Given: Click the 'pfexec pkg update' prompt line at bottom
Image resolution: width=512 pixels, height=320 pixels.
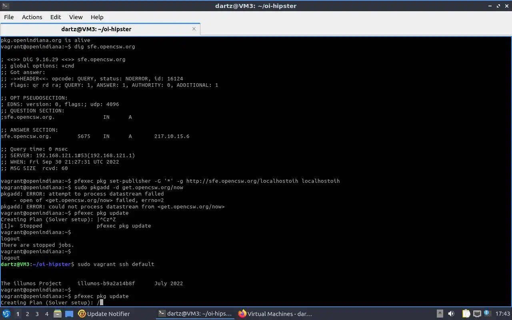Looking at the screenshot, I should click(65, 296).
